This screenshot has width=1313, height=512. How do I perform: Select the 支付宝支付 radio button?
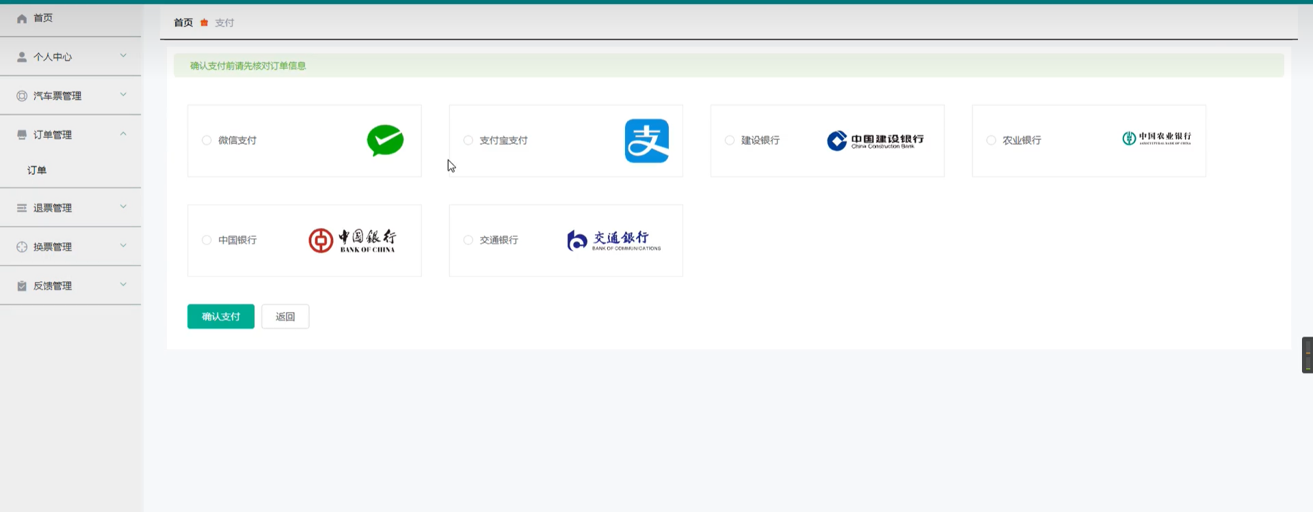pyautogui.click(x=468, y=141)
